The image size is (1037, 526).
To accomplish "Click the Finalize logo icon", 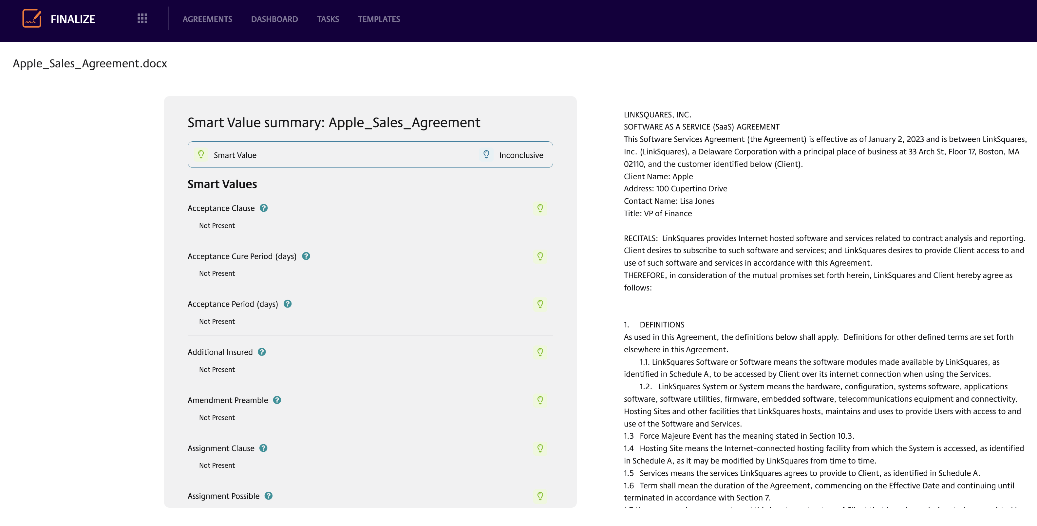I will pos(32,19).
